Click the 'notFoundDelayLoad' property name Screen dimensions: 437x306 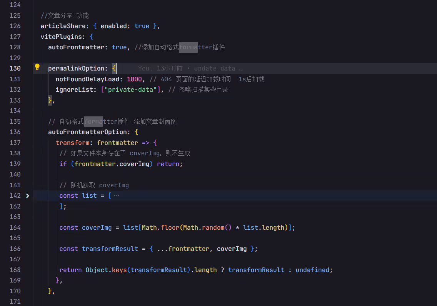click(x=87, y=79)
